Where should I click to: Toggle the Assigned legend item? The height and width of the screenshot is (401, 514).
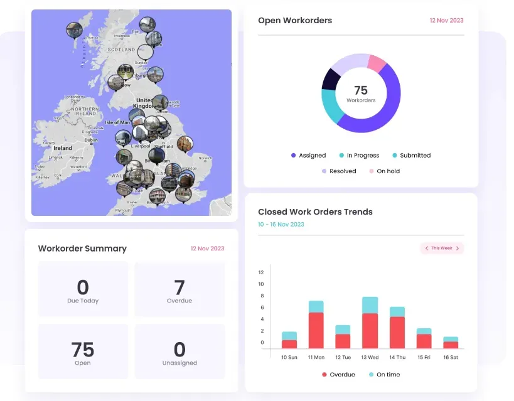[x=308, y=156]
